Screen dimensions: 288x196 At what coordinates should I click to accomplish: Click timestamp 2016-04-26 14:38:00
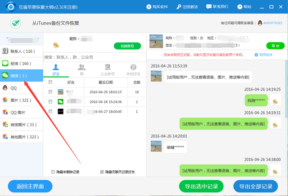(262, 160)
